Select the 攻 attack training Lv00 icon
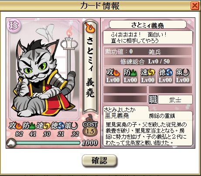Screen dimensions: 201x176 pos(113,76)
